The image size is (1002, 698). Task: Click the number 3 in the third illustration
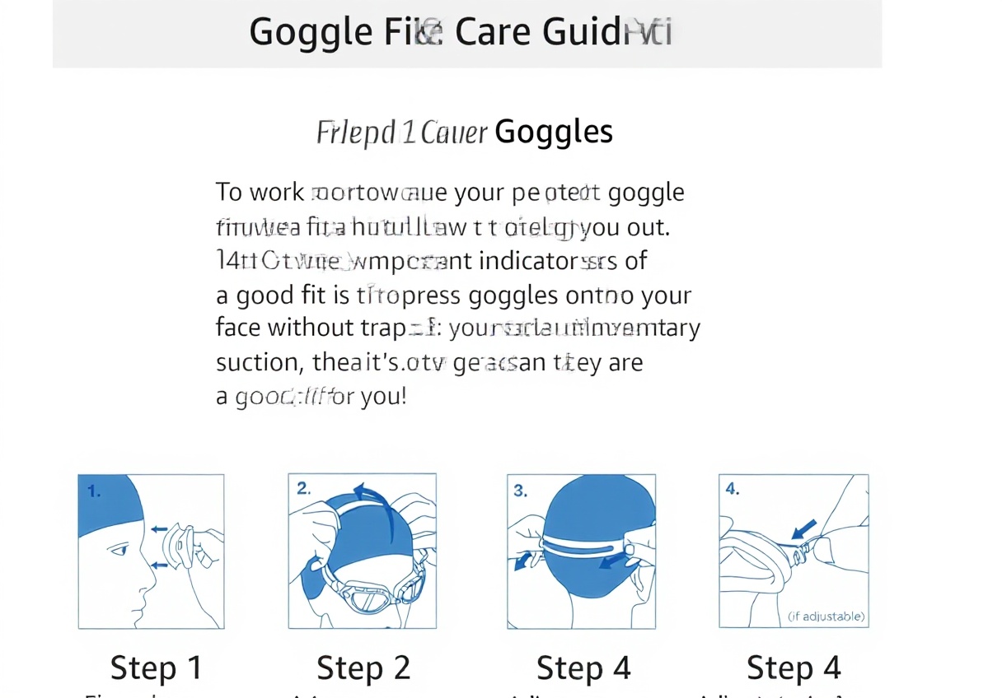pyautogui.click(x=520, y=491)
